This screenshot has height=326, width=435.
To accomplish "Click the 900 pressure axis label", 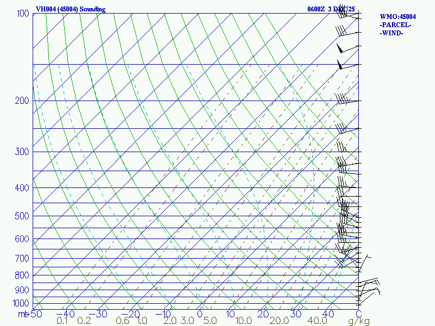I will pyautogui.click(x=22, y=290).
